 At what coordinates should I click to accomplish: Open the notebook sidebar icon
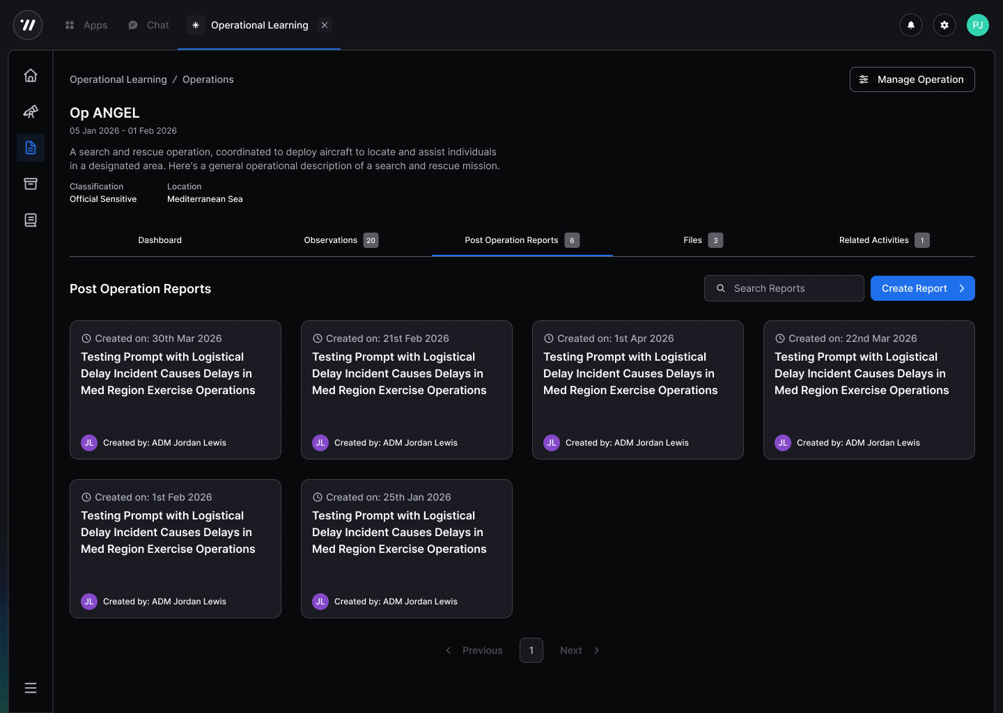pyautogui.click(x=31, y=220)
